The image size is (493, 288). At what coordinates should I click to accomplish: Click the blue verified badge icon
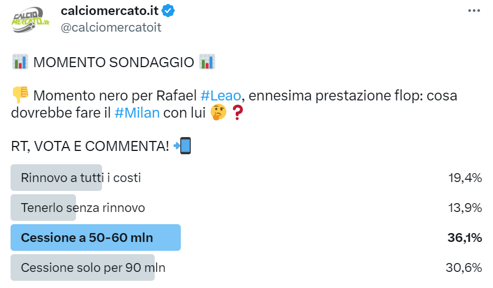click(x=169, y=11)
